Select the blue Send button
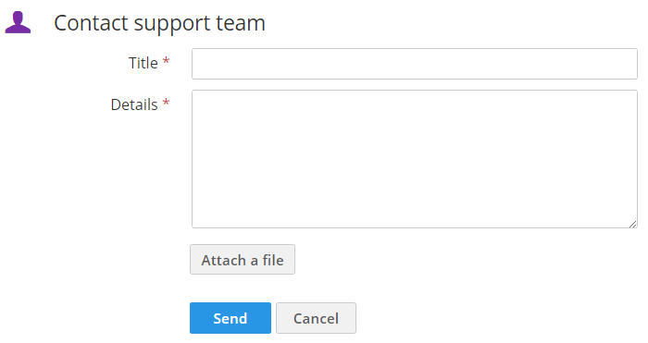Image resolution: width=648 pixels, height=343 pixels. click(x=231, y=318)
